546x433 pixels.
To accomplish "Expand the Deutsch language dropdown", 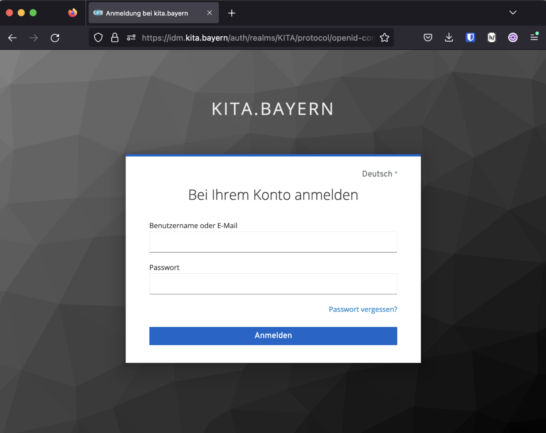I will tap(380, 174).
